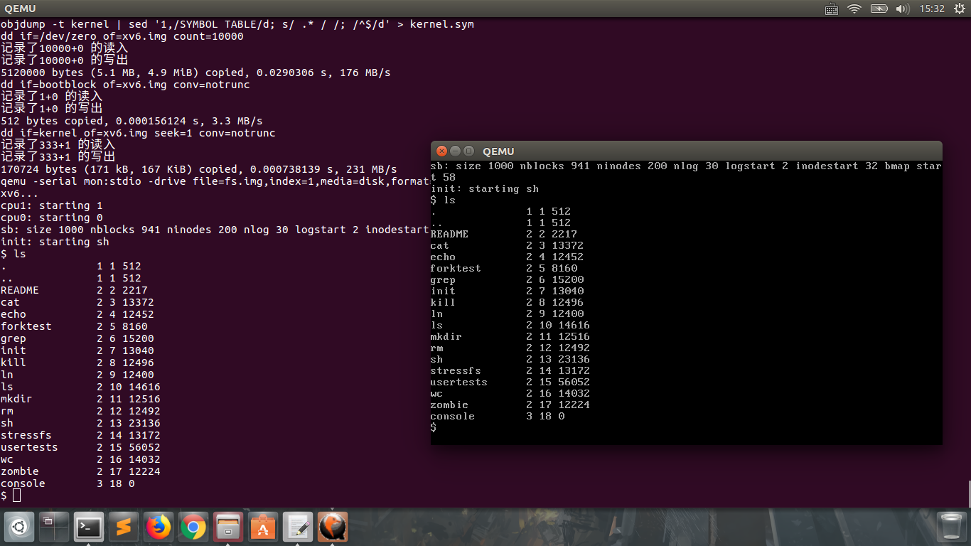The image size is (971, 546).
Task: Open the Ubuntu Software Center
Action: (262, 527)
